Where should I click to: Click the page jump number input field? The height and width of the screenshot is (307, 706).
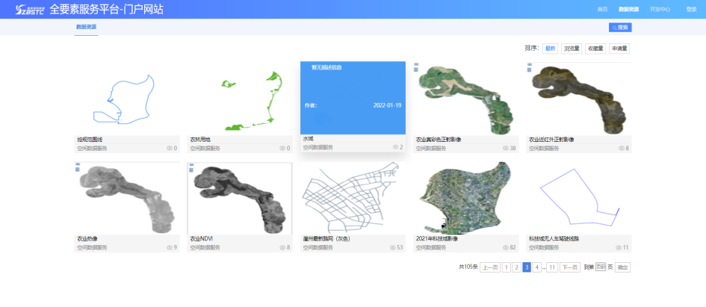pyautogui.click(x=601, y=267)
